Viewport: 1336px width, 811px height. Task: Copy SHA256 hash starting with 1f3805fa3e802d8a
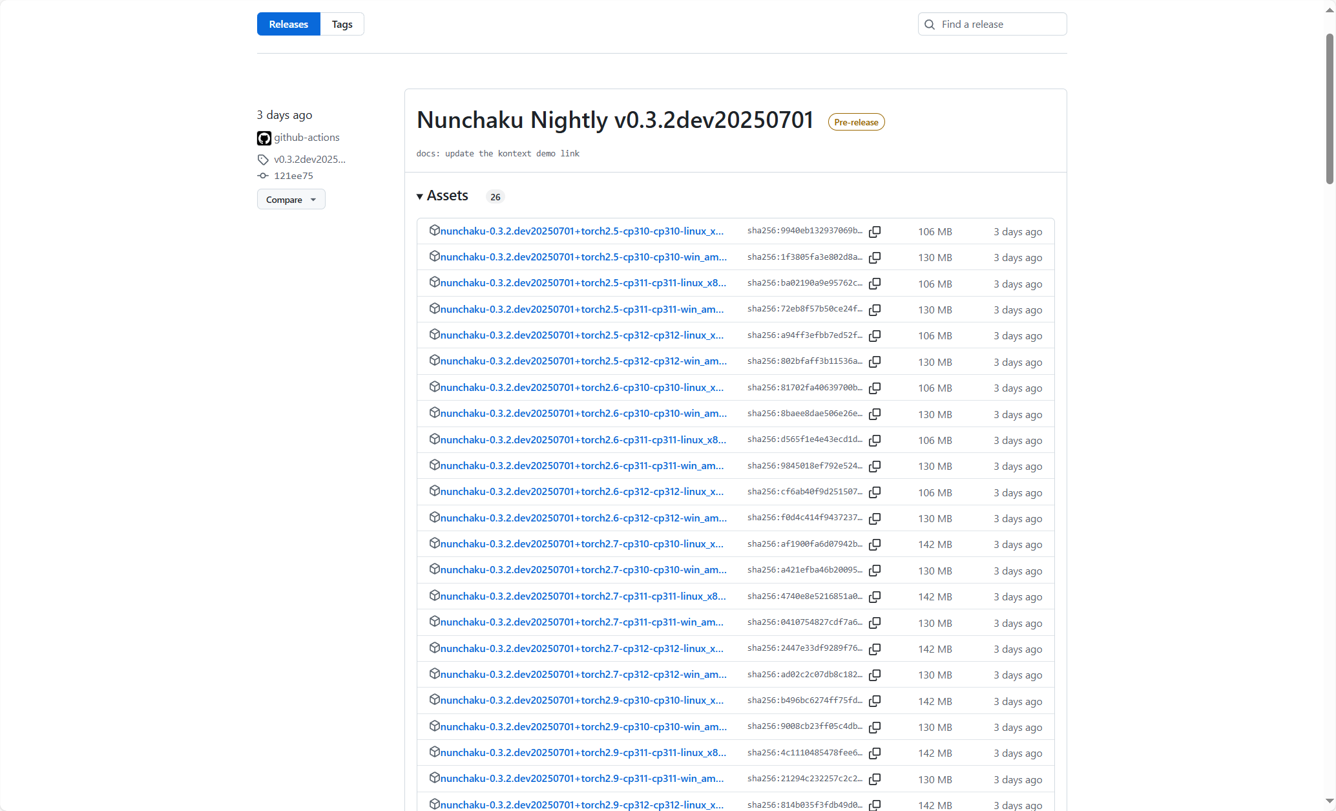click(875, 258)
